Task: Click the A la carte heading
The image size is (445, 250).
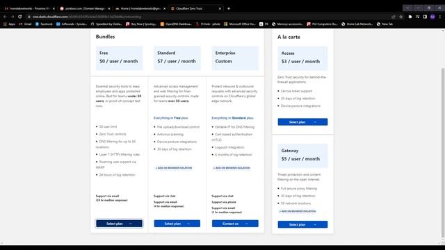Action: click(x=289, y=37)
